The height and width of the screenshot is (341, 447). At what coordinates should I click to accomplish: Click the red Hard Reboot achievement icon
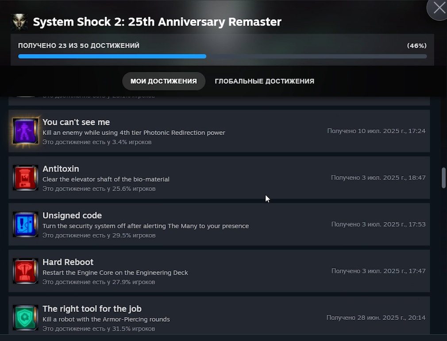(x=25, y=271)
